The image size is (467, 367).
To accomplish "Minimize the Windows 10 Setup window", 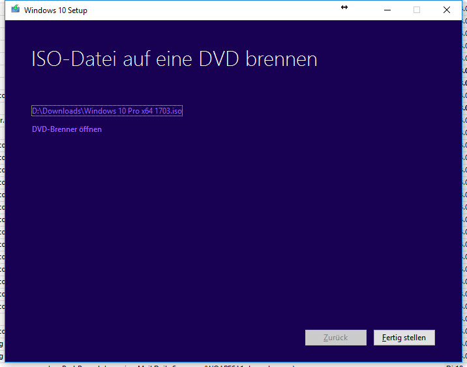I will (x=387, y=10).
